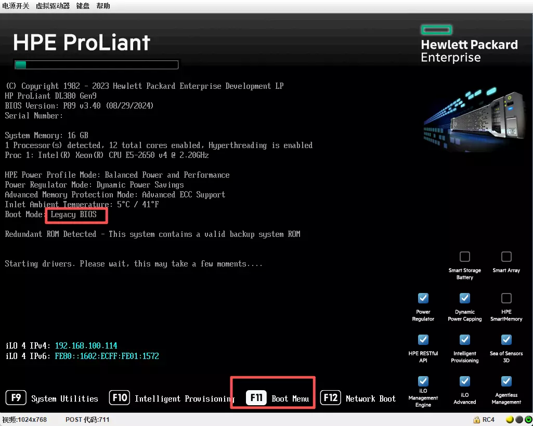The image size is (533, 426).
Task: Click the Agentless Management status icon
Action: pos(506,381)
